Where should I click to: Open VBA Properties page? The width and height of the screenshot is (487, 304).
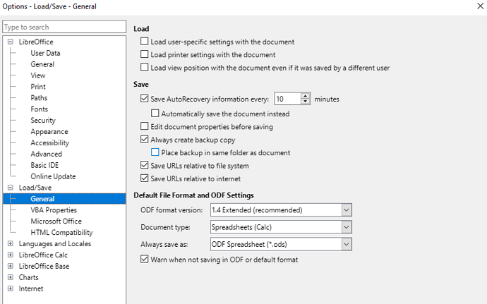point(54,210)
